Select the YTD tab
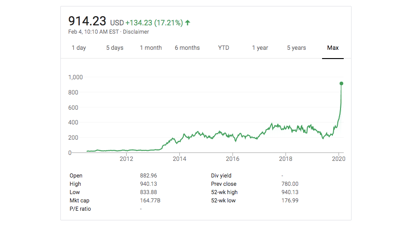This screenshot has width=411, height=225. [x=223, y=48]
